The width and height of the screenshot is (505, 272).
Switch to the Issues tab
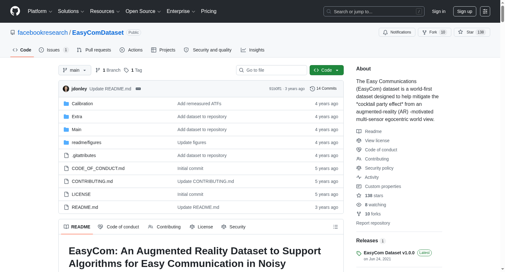(54, 50)
